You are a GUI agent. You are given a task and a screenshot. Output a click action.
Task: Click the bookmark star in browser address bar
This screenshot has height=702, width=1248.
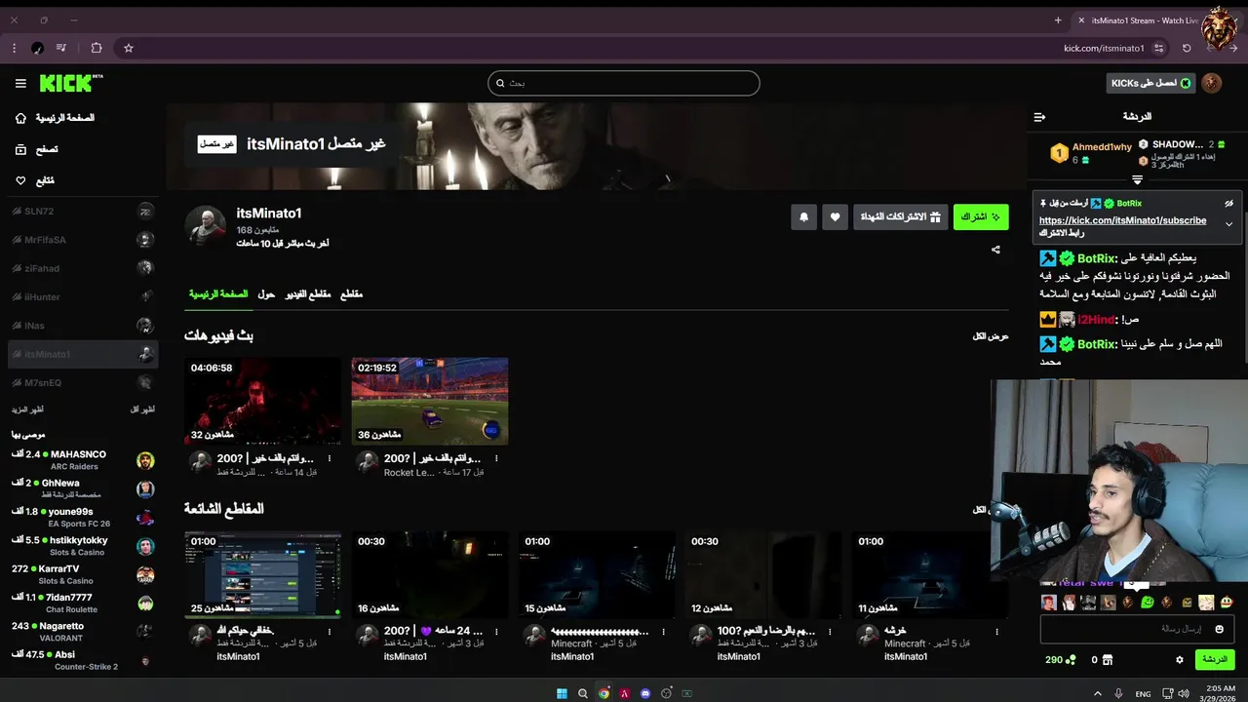[128, 48]
